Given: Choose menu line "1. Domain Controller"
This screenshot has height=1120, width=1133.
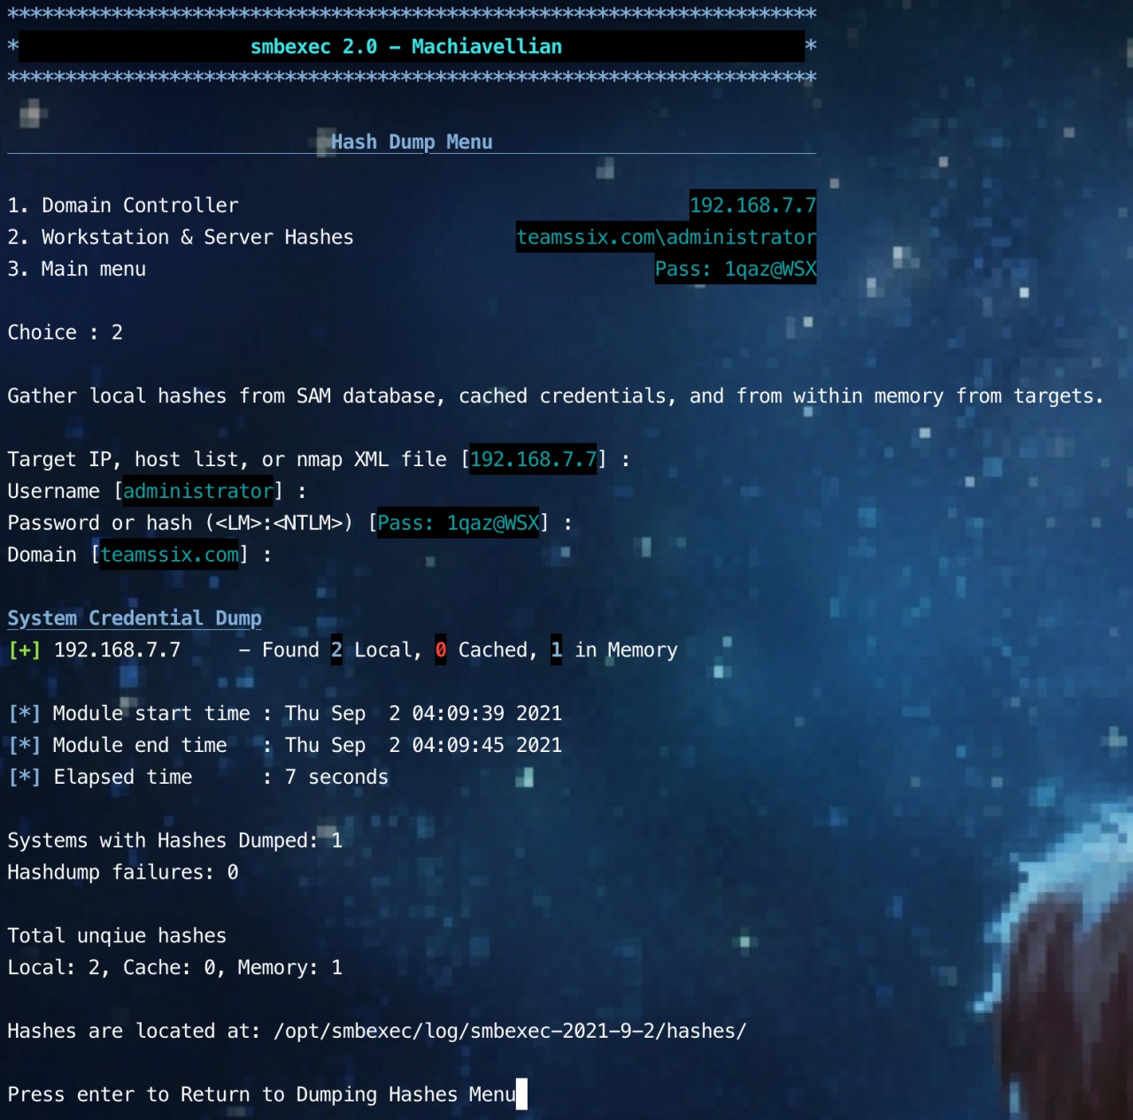Looking at the screenshot, I should point(123,205).
